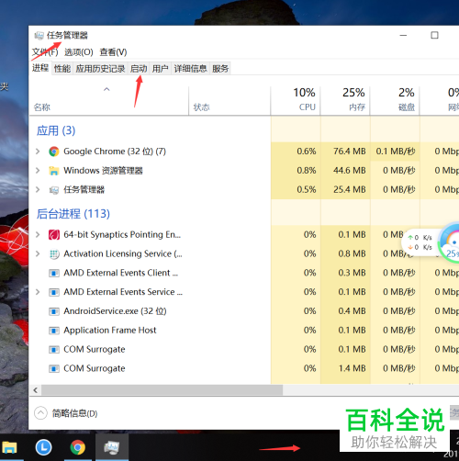The width and height of the screenshot is (459, 461).
Task: Click the Synaptics Pointing process icon
Action: [54, 235]
